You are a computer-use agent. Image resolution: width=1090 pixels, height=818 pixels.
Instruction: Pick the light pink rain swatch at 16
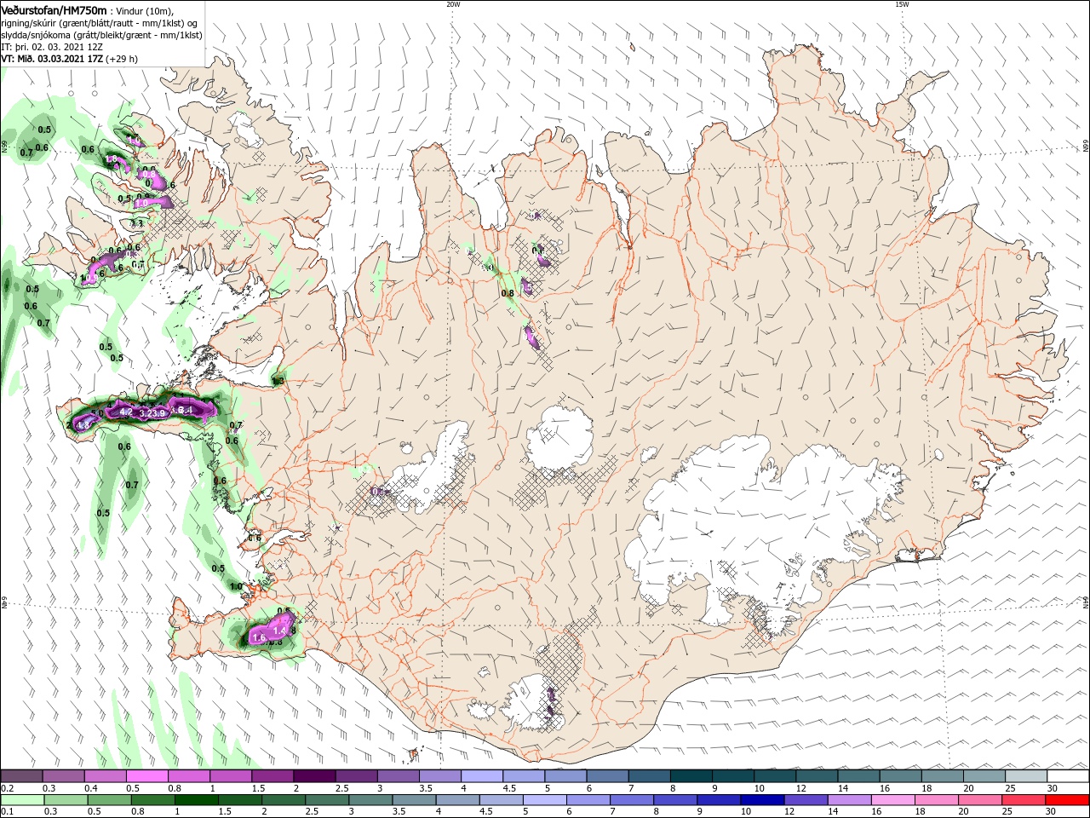(892, 800)
